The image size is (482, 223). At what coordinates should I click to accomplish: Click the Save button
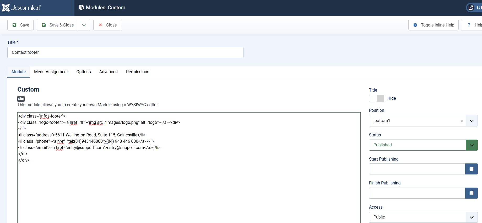pos(20,25)
